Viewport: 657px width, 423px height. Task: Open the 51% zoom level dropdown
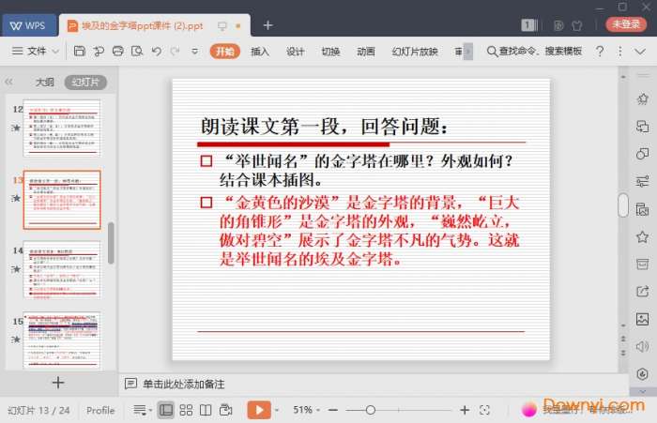click(x=306, y=410)
